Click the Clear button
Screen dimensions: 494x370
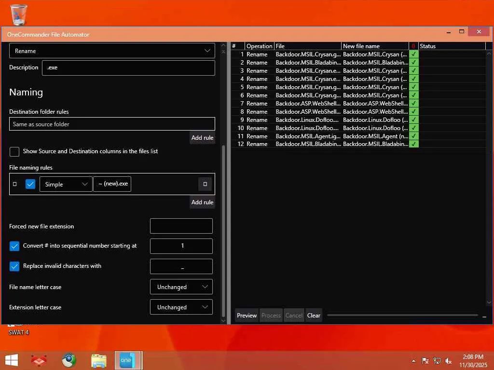314,315
